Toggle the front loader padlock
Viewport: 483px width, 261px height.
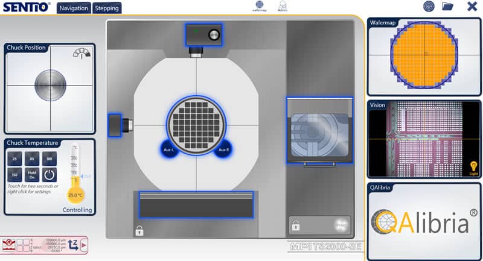pyautogui.click(x=139, y=230)
